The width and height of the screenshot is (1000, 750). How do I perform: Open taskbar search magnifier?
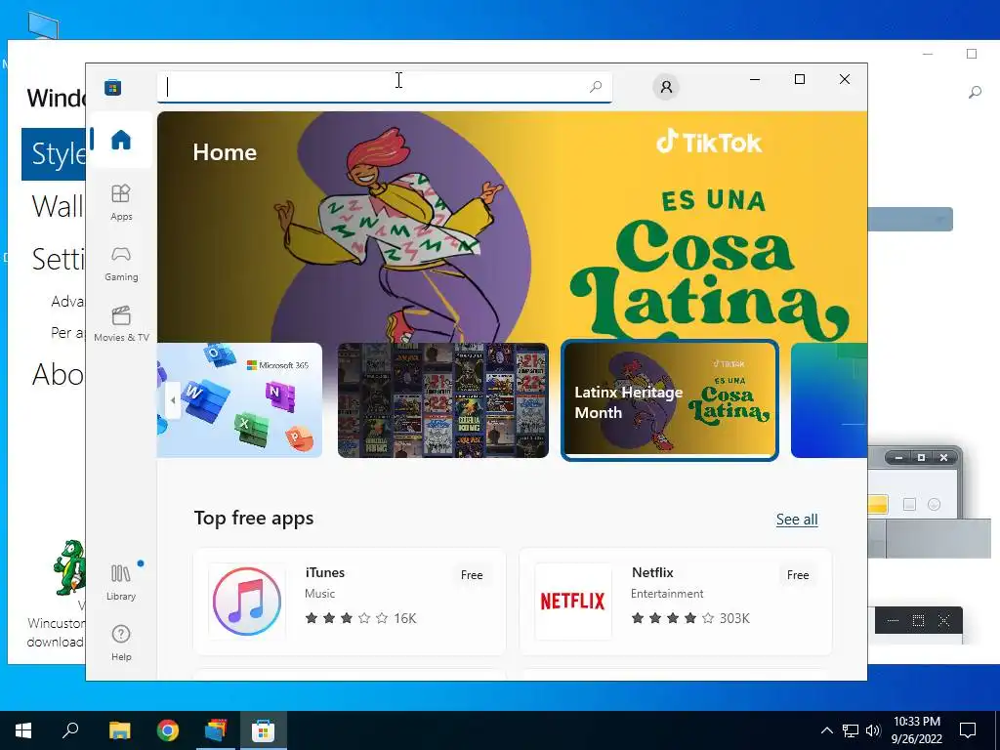click(x=70, y=730)
